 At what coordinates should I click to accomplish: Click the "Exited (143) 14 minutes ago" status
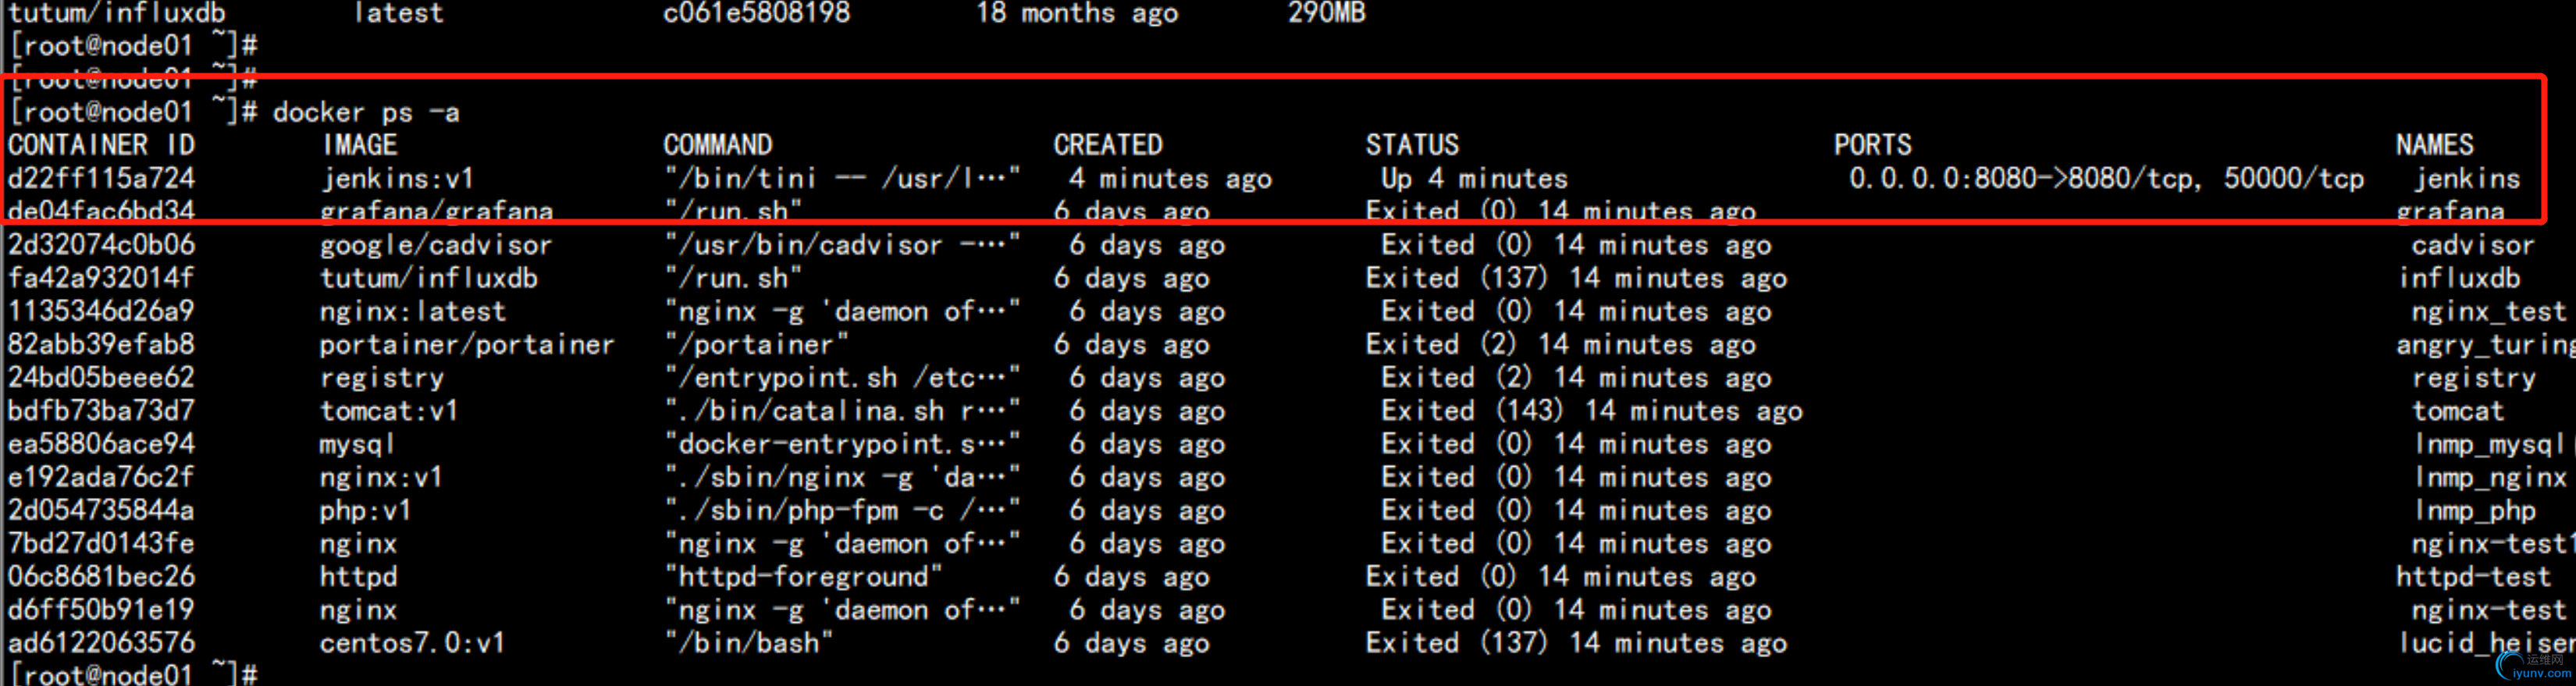point(1592,410)
